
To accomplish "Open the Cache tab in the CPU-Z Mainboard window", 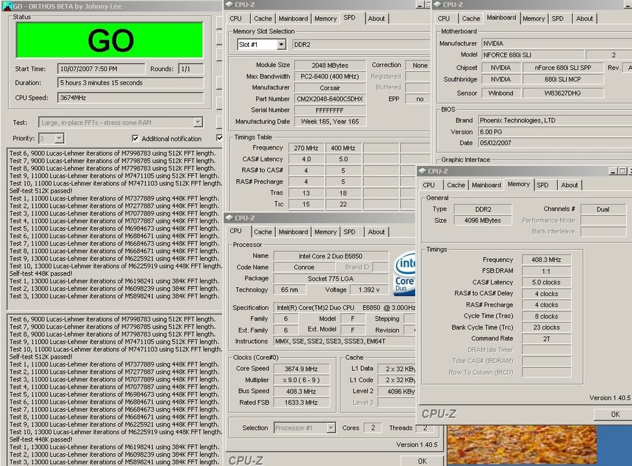I will [471, 19].
